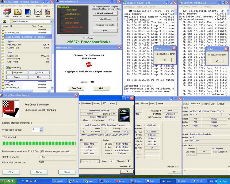Click Run Test in CPUmark 99

coord(76,88)
